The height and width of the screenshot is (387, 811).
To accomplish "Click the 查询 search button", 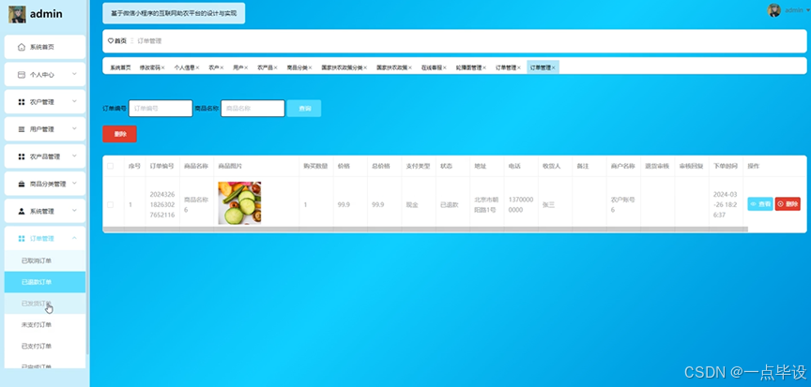I will point(304,109).
